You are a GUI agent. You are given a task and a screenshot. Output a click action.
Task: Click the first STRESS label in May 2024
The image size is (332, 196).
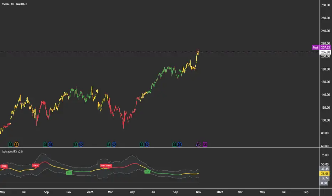pos(4,166)
